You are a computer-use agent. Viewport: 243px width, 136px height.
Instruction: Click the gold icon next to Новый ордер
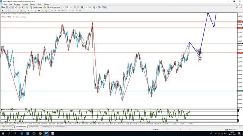pyautogui.click(x=44, y=7)
